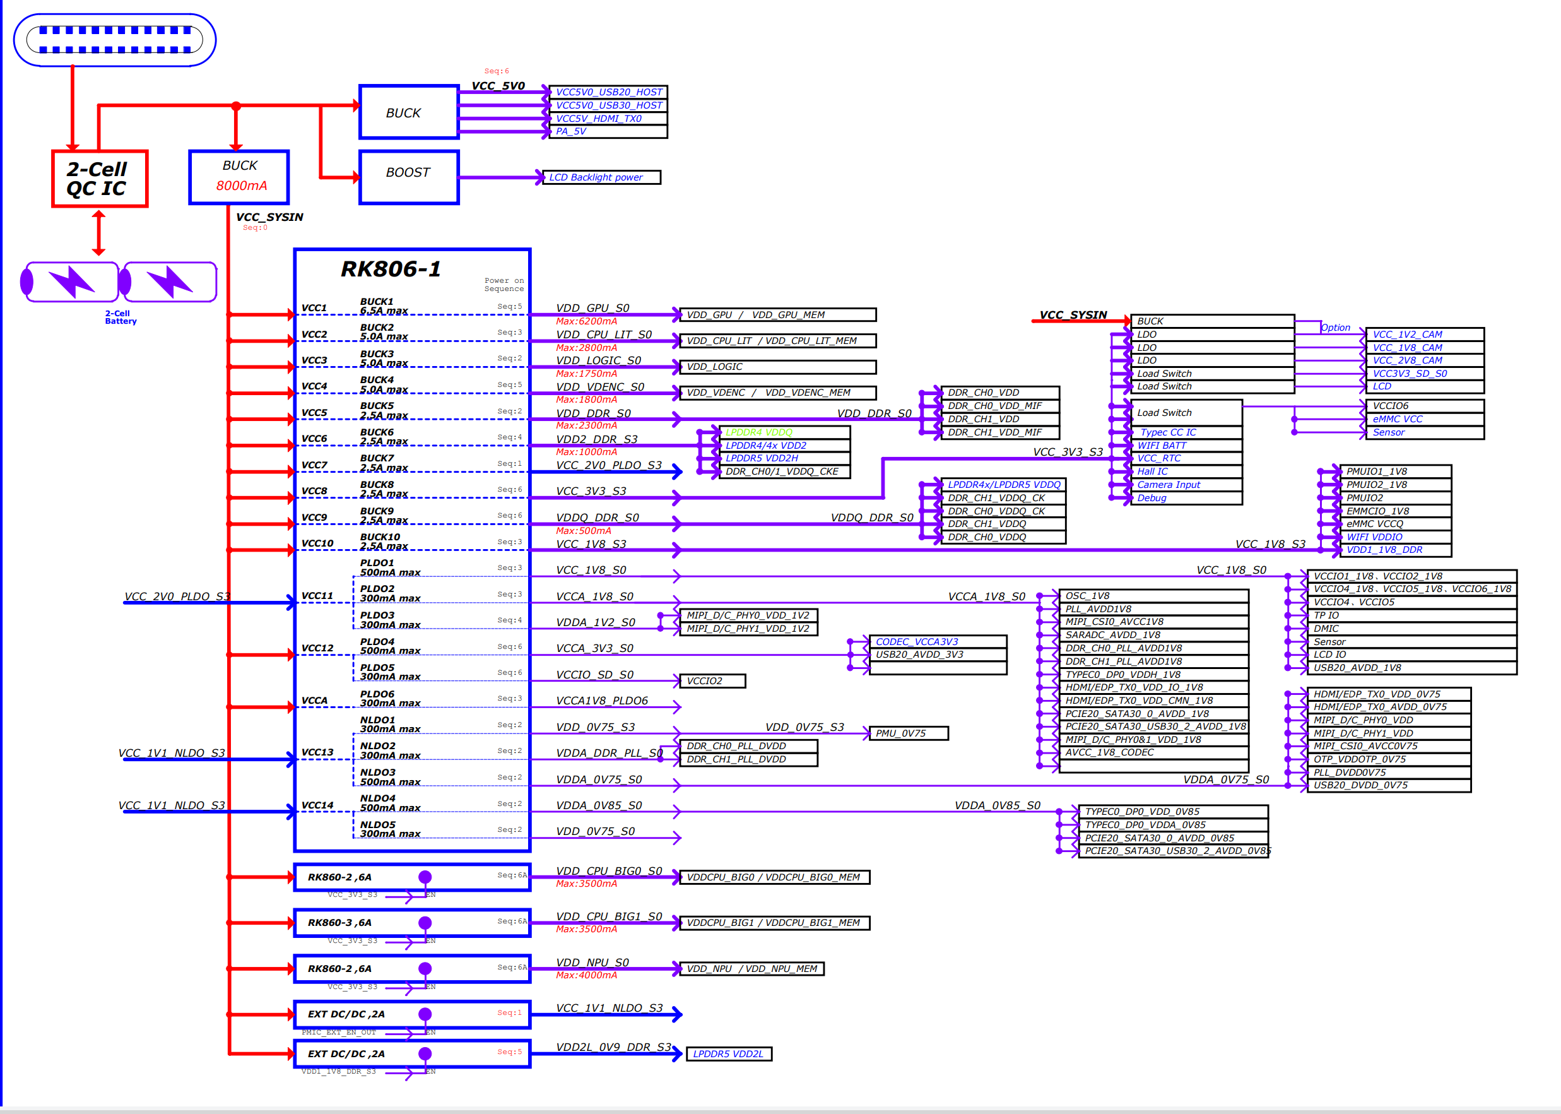Select the WIFI BATT entry
1561x1114 pixels.
tap(1187, 445)
